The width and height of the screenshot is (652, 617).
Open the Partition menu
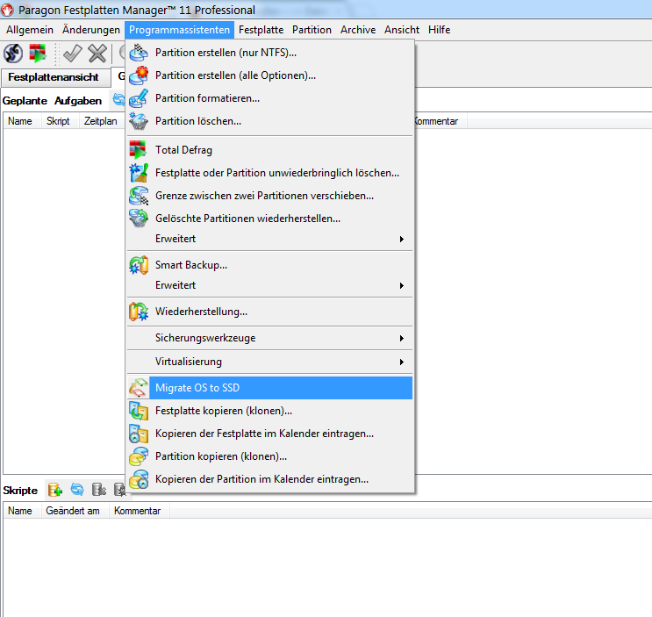[x=312, y=30]
